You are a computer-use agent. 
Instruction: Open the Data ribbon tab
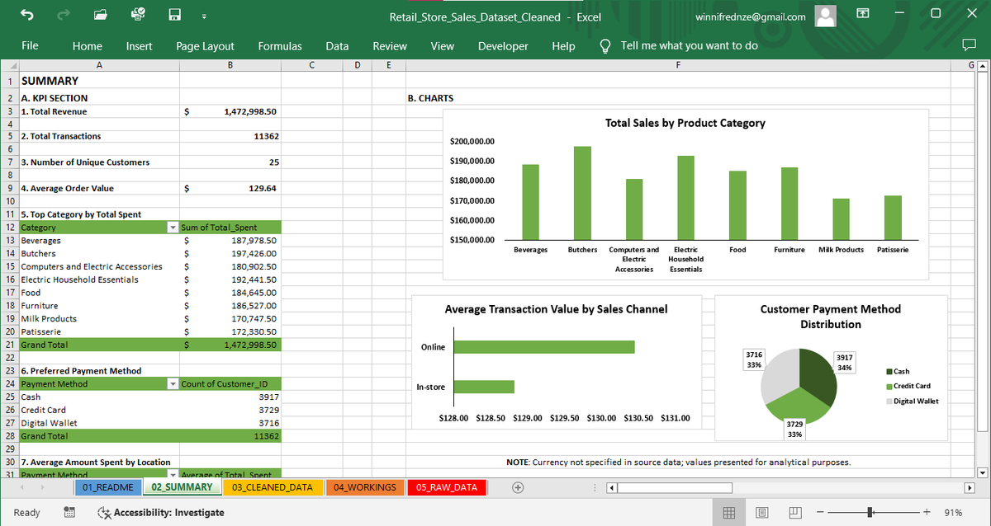coord(337,46)
